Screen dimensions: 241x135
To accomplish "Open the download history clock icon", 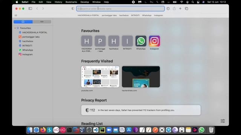I will [168, 9].
